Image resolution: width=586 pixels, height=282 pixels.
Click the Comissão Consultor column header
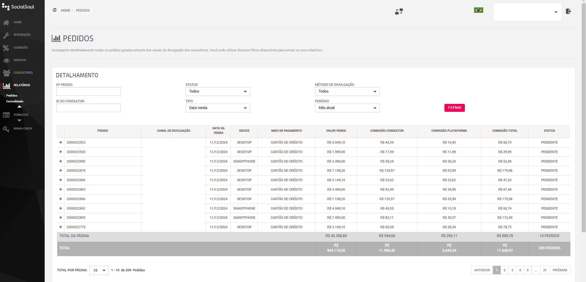[x=387, y=131]
